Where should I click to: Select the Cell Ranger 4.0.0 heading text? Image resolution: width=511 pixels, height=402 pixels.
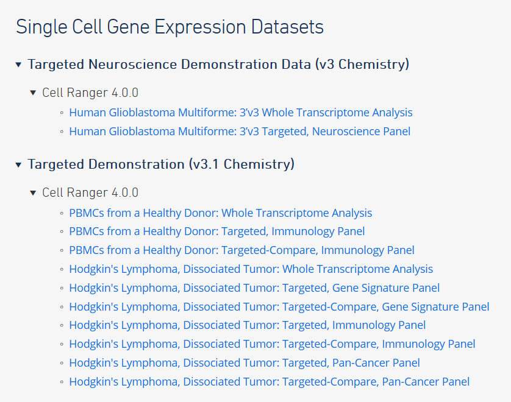pyautogui.click(x=90, y=93)
